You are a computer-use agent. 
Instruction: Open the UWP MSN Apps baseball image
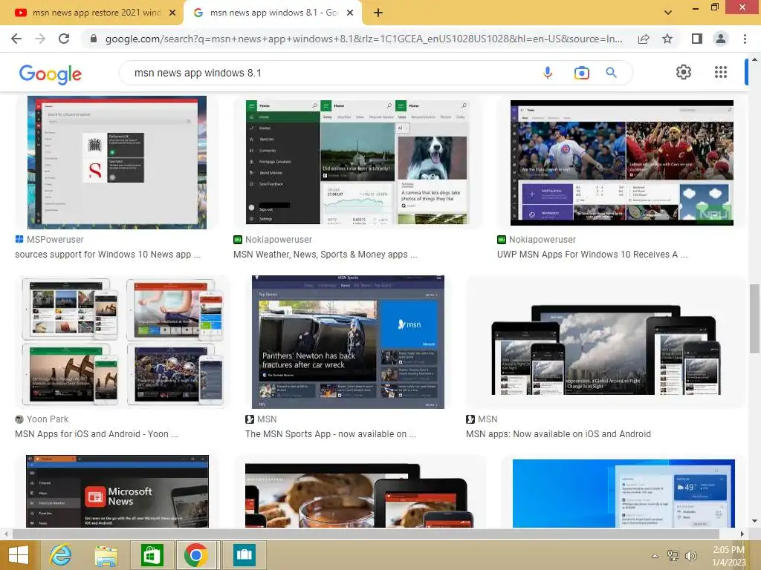(x=622, y=163)
